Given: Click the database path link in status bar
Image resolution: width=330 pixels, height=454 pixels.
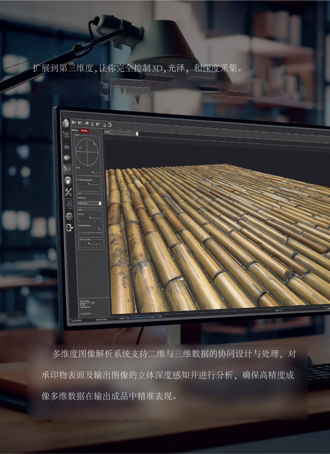Looking at the screenshot, I should pos(139,317).
